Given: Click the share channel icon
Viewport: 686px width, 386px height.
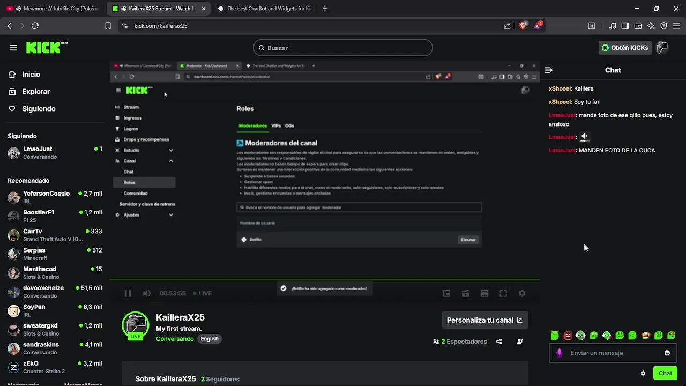Looking at the screenshot, I should (x=499, y=342).
